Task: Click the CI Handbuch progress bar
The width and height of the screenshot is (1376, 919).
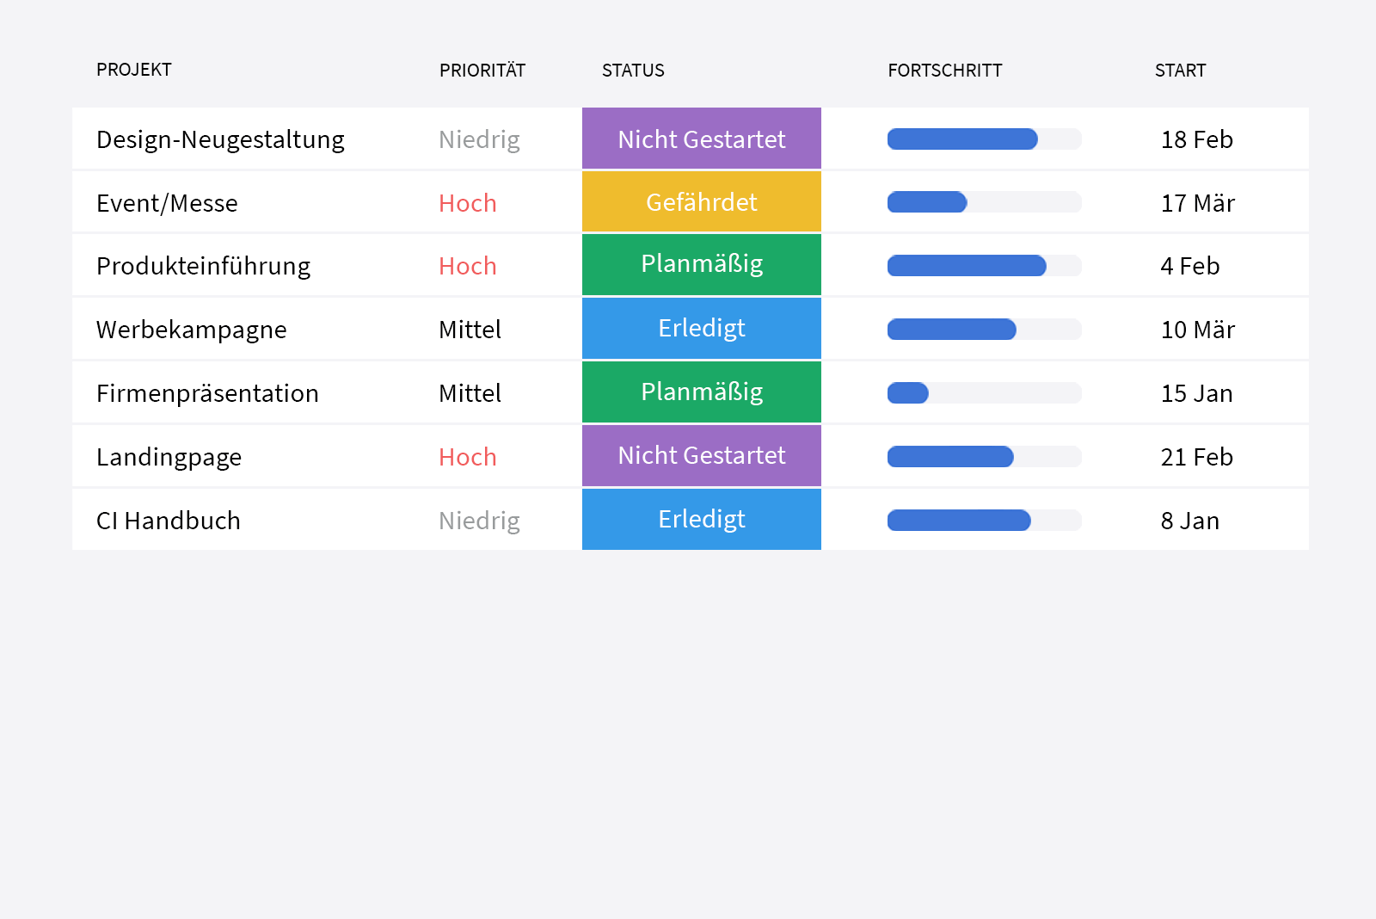Action: [x=984, y=521]
